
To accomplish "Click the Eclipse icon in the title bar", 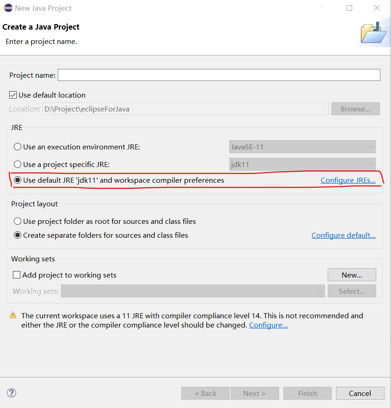I will 7,7.
